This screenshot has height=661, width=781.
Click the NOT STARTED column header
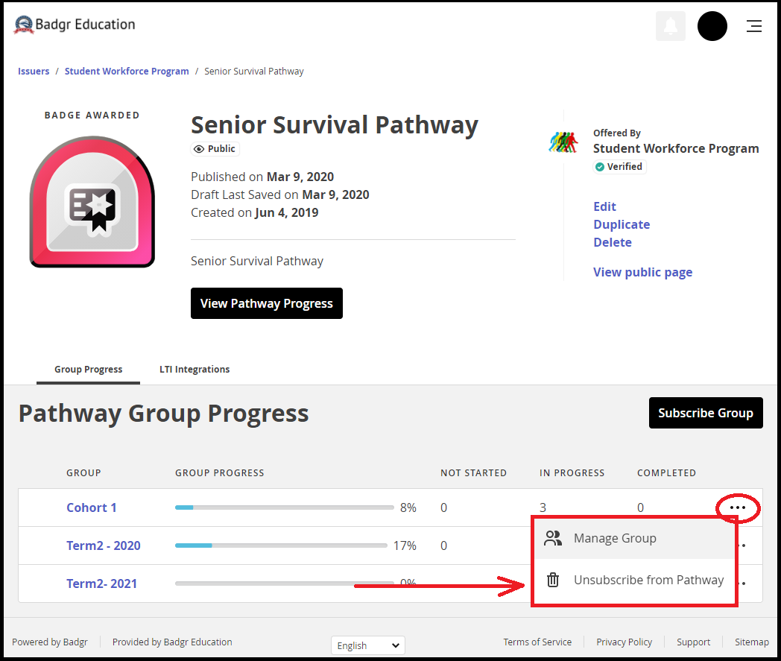[x=473, y=472]
